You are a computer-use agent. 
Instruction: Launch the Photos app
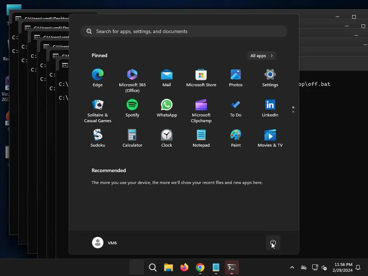click(236, 78)
